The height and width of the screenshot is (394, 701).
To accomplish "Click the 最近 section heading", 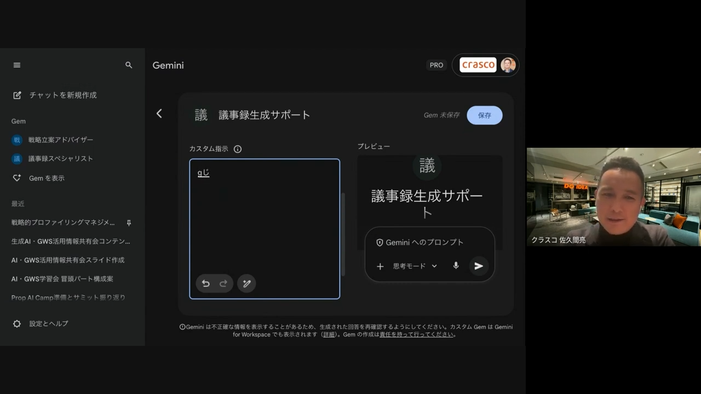I will coord(18,204).
